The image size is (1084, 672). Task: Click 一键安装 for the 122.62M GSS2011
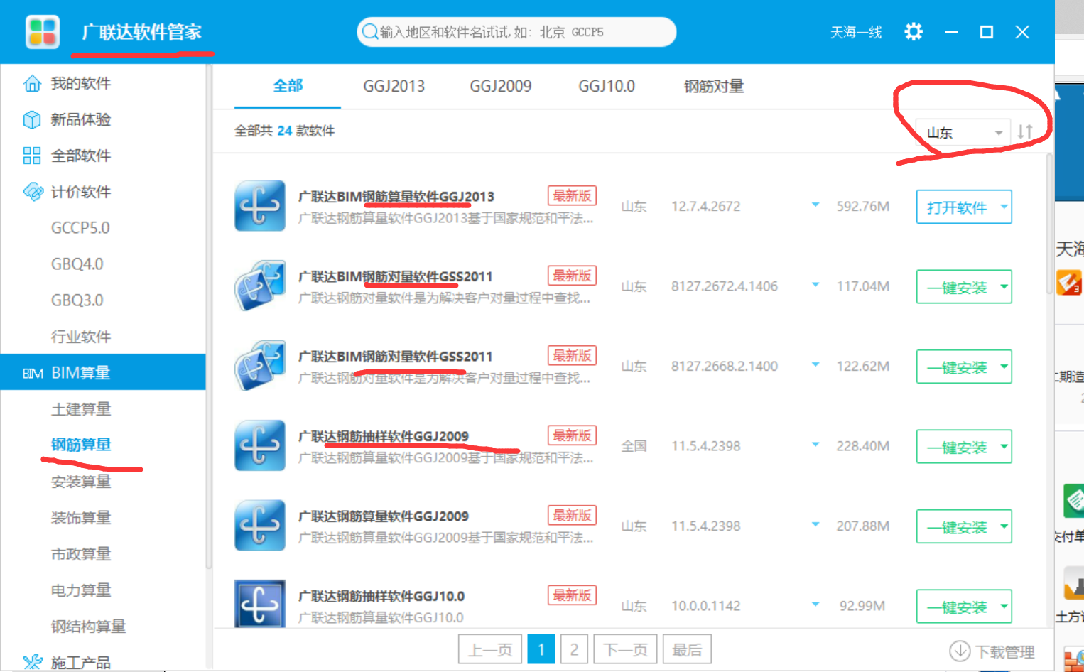[957, 367]
